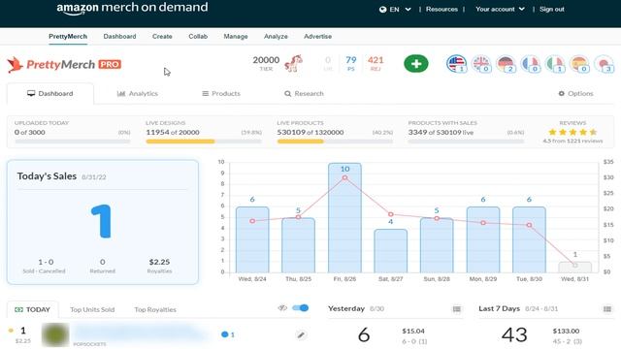Select the UK marketplace flag
The width and height of the screenshot is (621, 349).
(x=481, y=64)
